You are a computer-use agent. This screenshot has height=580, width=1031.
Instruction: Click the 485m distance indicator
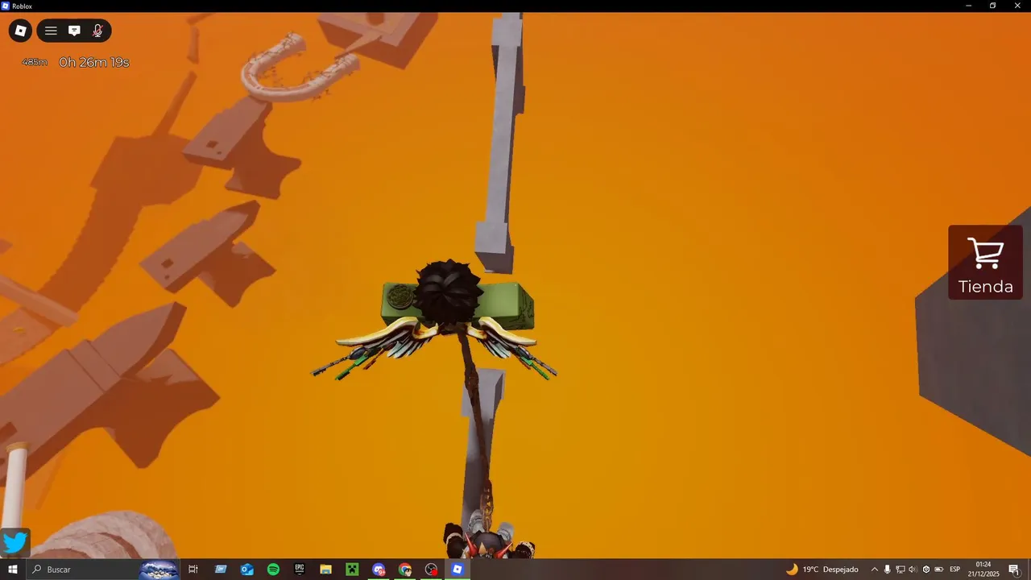point(35,62)
